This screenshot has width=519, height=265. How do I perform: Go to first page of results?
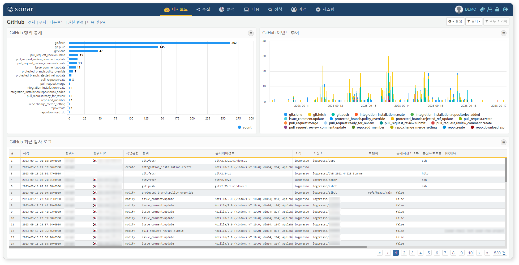coord(380,253)
